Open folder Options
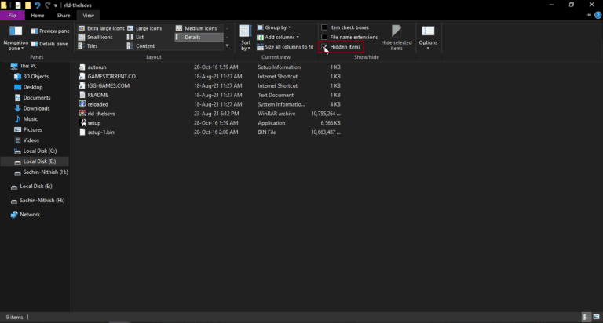 [x=428, y=38]
